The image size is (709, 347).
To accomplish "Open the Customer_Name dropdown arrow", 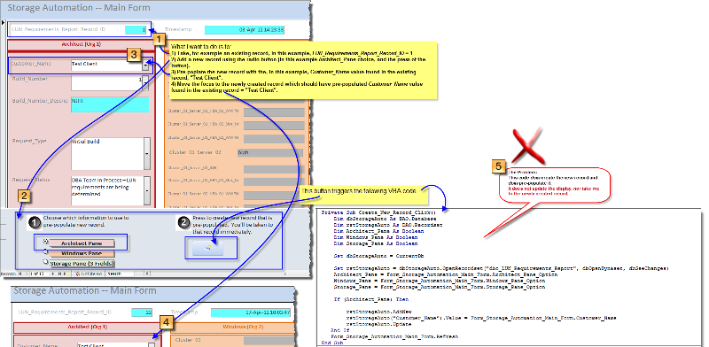I will click(x=145, y=65).
